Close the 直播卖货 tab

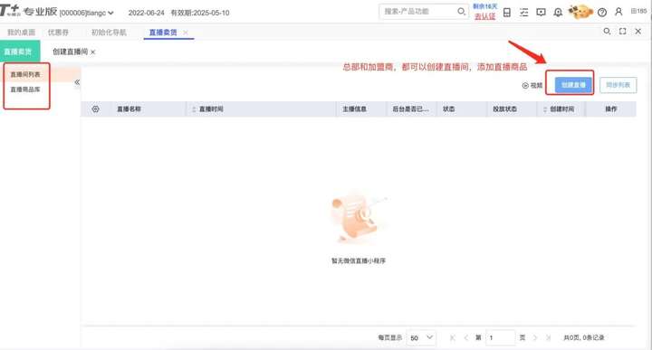186,33
